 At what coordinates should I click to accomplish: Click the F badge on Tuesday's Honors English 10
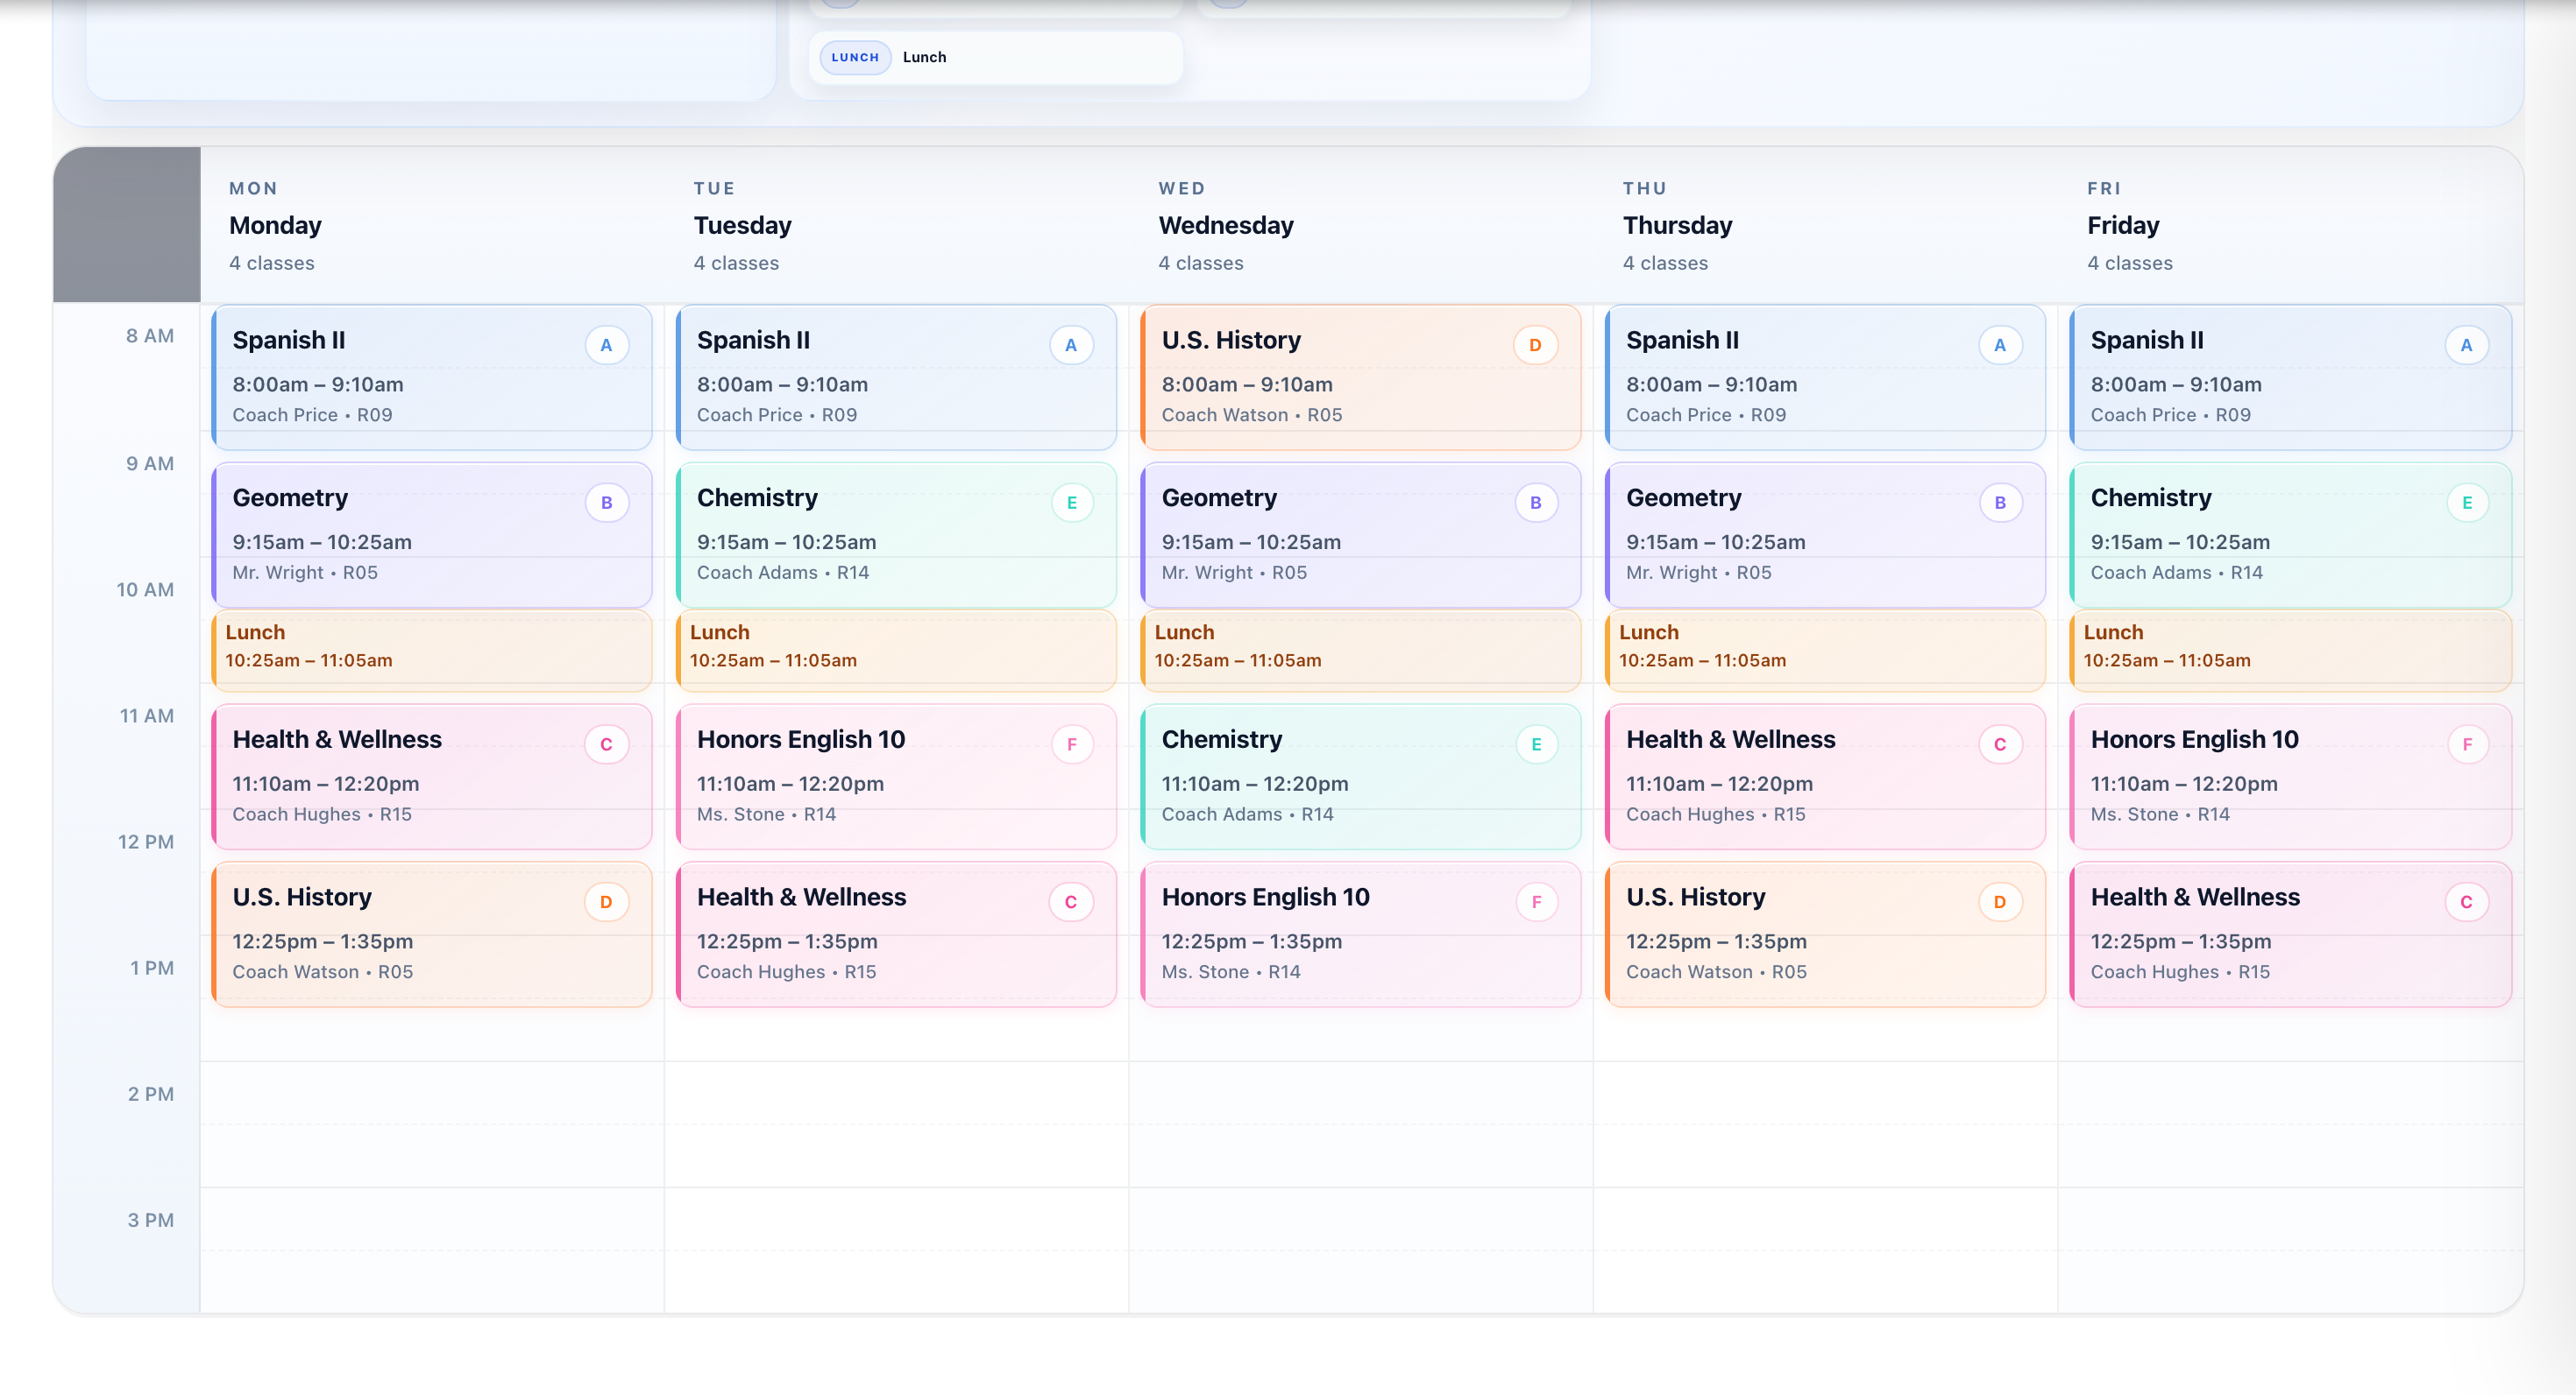click(x=1071, y=745)
